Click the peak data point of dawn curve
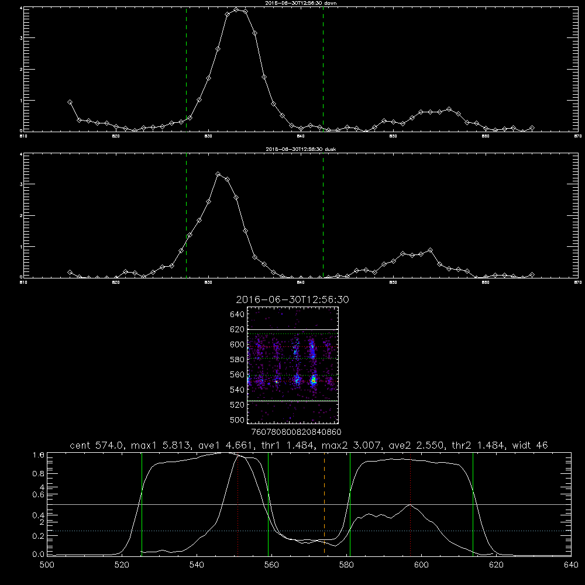This screenshot has height=585, width=585. pyautogui.click(x=236, y=10)
